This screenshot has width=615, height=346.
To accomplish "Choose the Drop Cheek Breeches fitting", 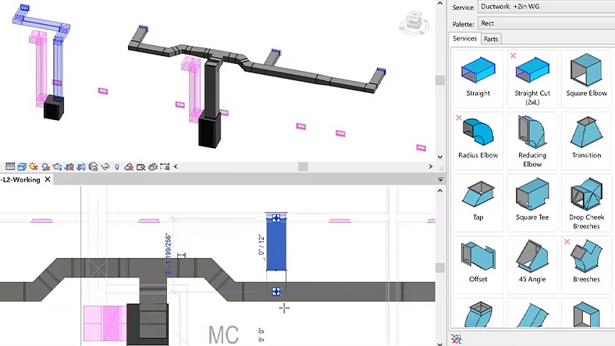I will 586,203.
